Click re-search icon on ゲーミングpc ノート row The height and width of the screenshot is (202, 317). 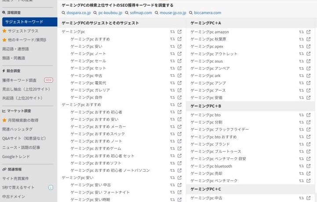point(172,54)
